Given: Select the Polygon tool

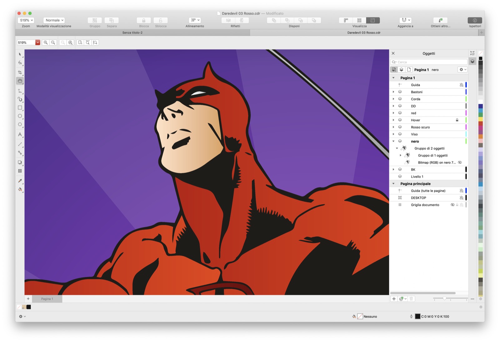Looking at the screenshot, I should [x=20, y=124].
